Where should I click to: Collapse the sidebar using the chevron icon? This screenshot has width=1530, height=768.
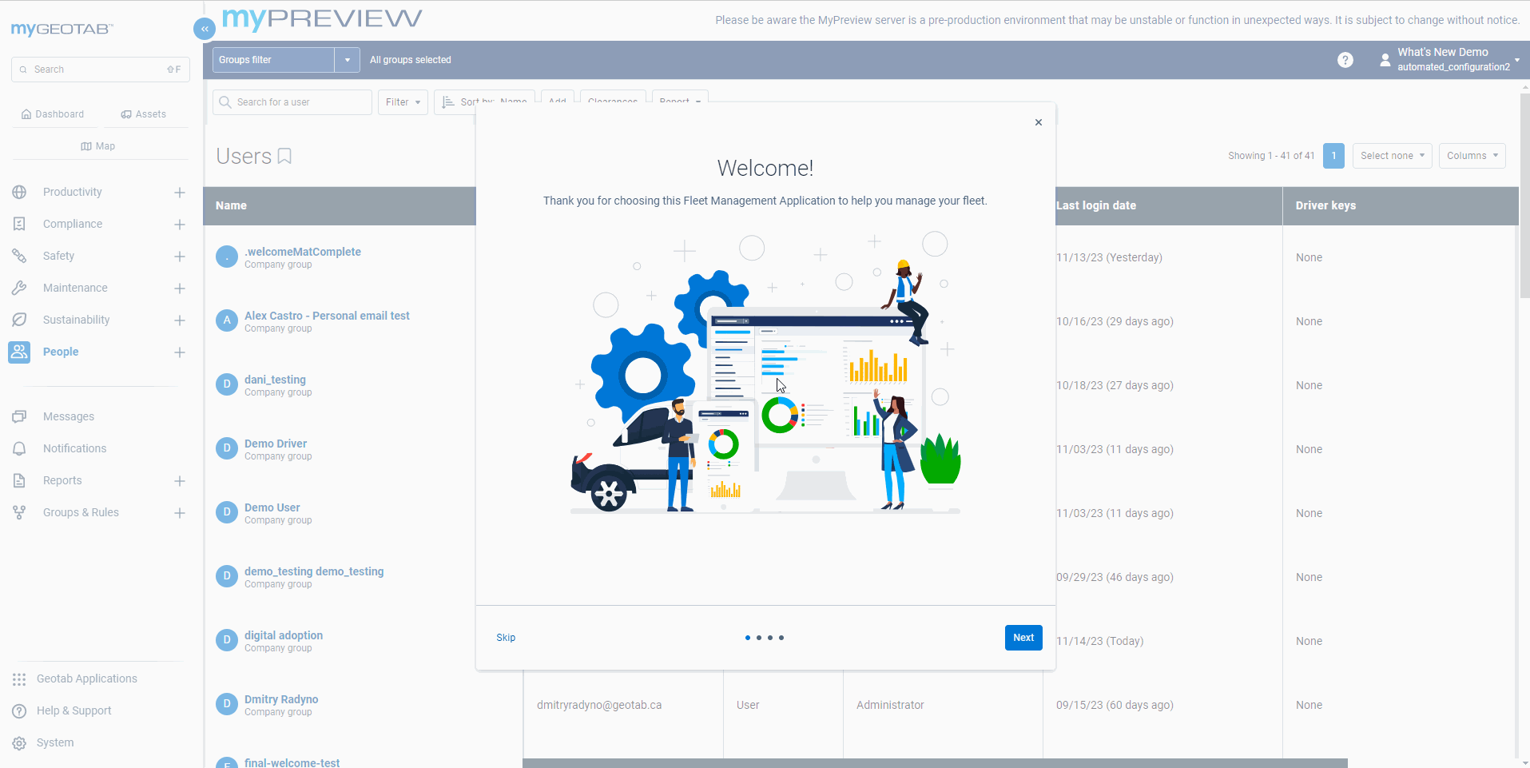[204, 29]
